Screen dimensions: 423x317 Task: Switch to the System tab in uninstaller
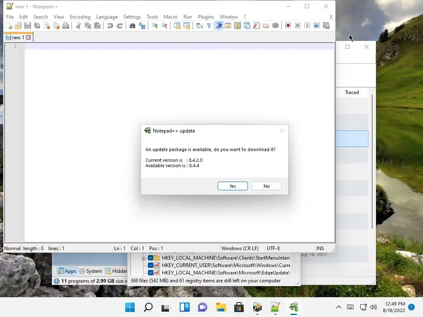pyautogui.click(x=90, y=271)
